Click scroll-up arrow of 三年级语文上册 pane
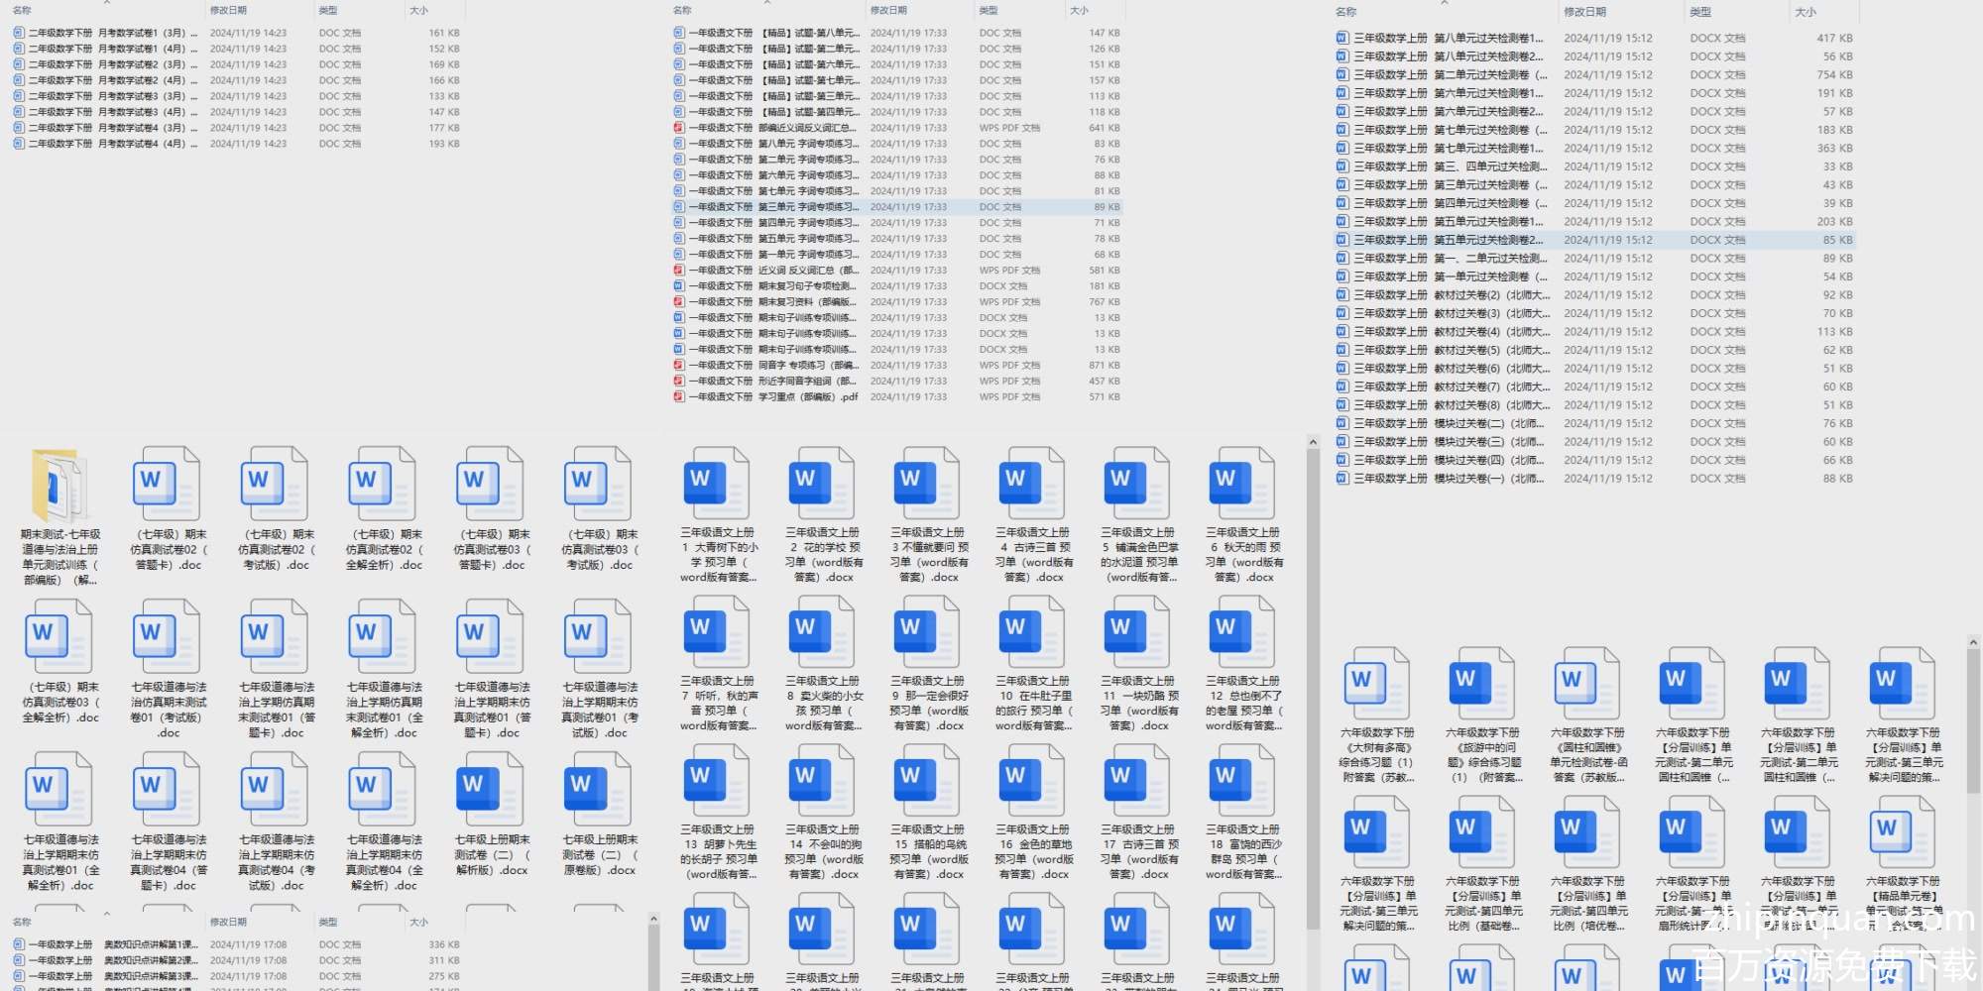Viewport: 1983px width, 991px height. coord(1313,443)
